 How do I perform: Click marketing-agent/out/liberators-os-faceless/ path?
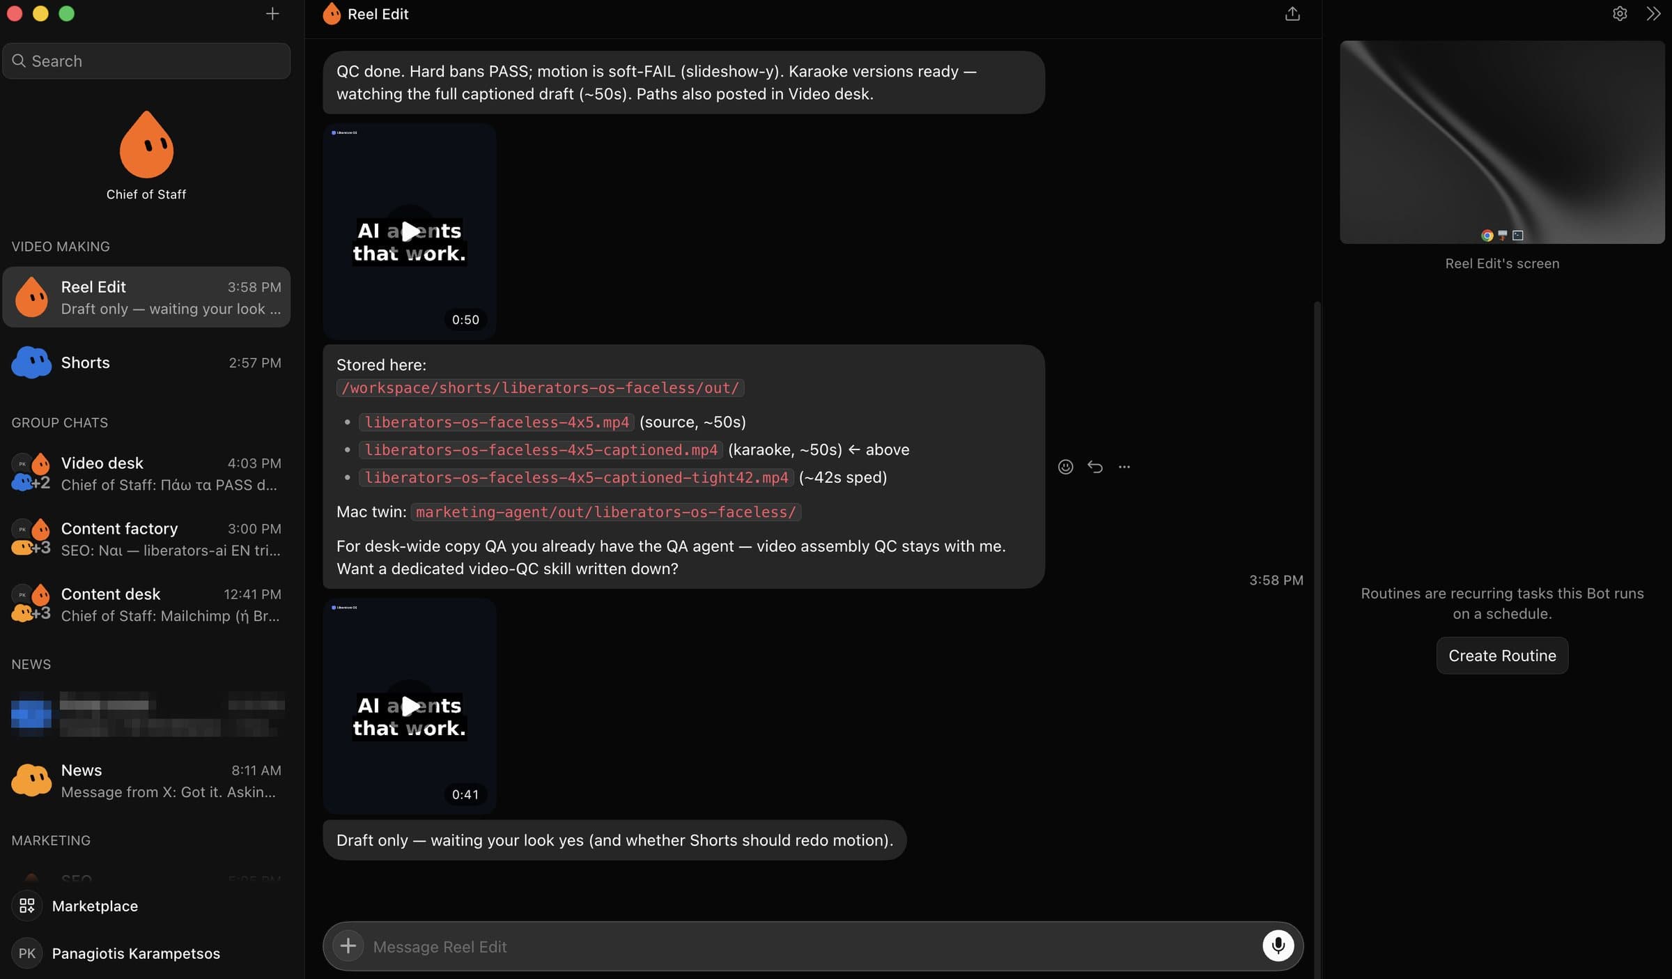[606, 511]
